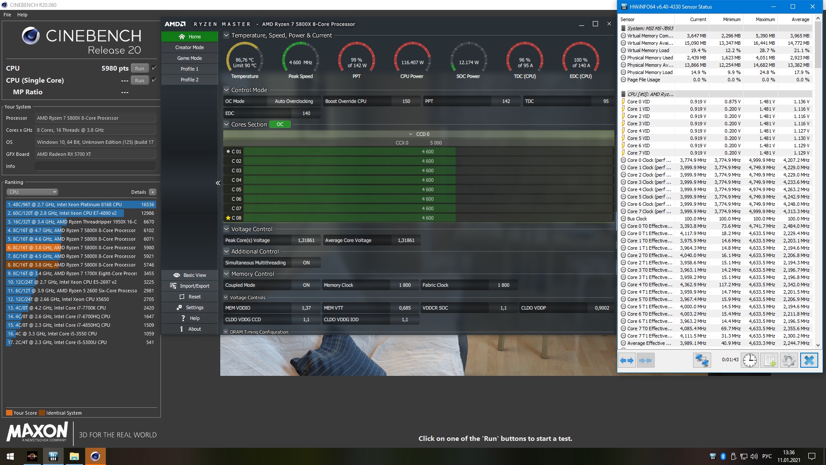Start logging with the add-sheet icon
826x465 pixels.
(x=769, y=360)
